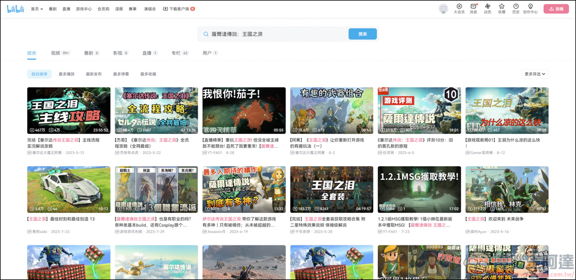The width and height of the screenshot is (576, 280).
Task: Open the 1.2.1MSG獲取教學 video thumbnail
Action: pos(419,190)
